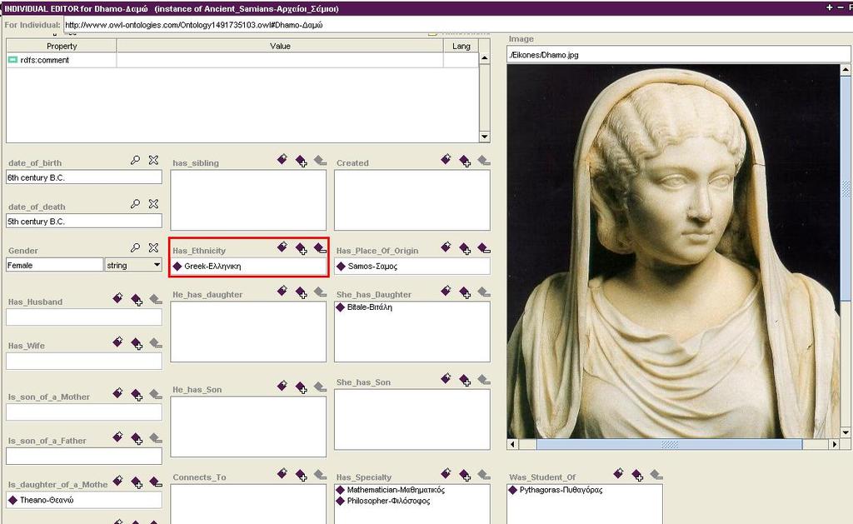
Task: Add existing instance to Created property
Action: (465, 161)
